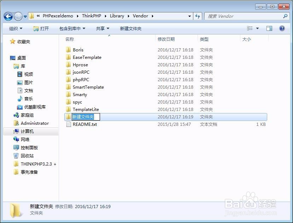Screen dimensions: 293x223
Task: Click the back navigation arrow
Action: [x=8, y=16]
